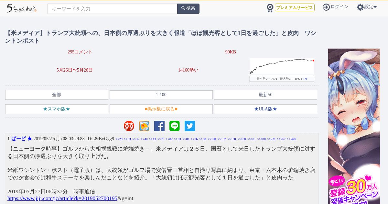Jump to reply anchor >>40
Viewport: 388px width, 204px height.
[x=144, y=139]
